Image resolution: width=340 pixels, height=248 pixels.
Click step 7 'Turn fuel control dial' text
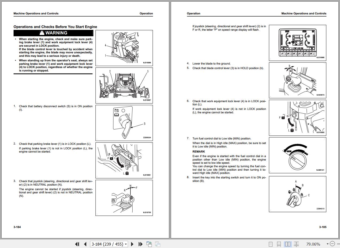coord(222,138)
